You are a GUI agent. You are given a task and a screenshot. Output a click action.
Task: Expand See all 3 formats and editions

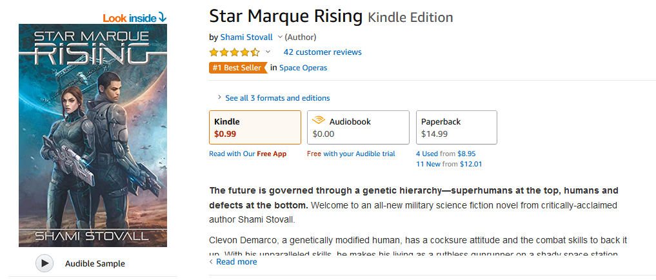pos(277,98)
